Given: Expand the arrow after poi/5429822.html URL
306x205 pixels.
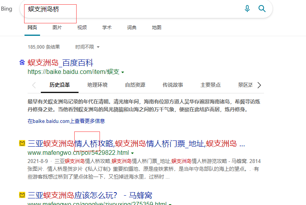Looking at the screenshot, I should [133, 153].
